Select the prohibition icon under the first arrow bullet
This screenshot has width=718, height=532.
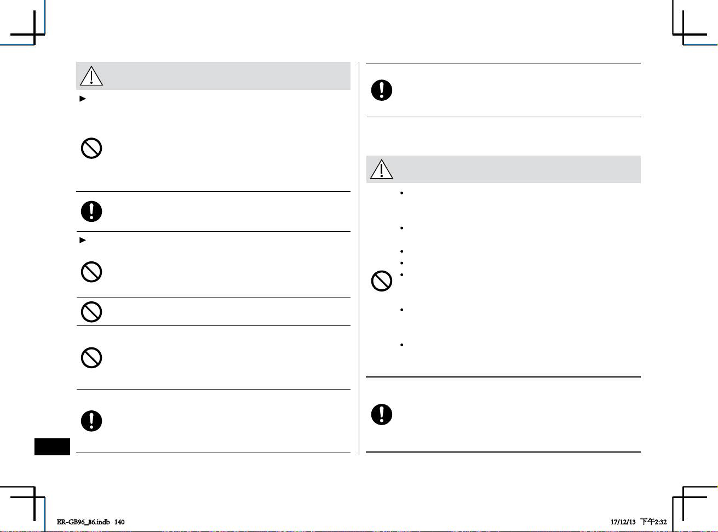pyautogui.click(x=91, y=148)
